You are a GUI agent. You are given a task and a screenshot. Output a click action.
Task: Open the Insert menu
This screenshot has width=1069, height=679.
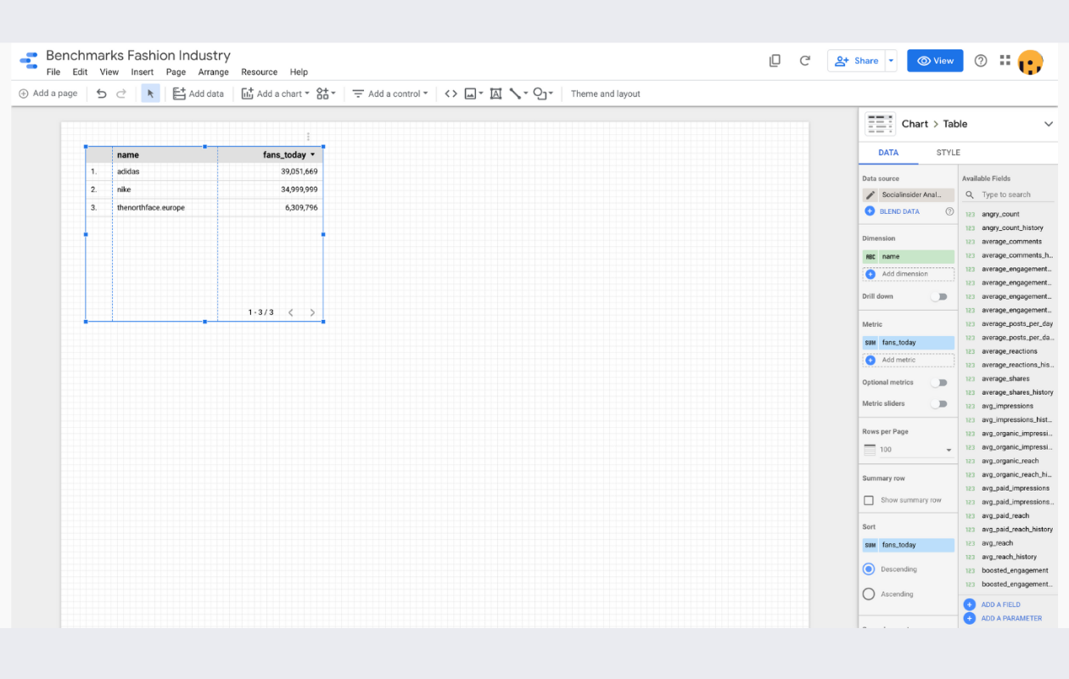click(x=143, y=72)
